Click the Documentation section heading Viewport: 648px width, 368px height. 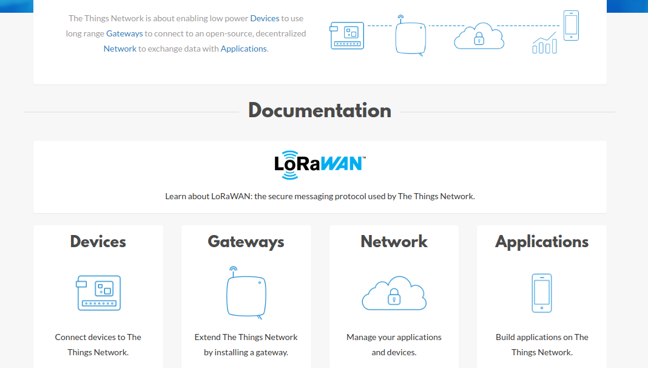pyautogui.click(x=320, y=111)
